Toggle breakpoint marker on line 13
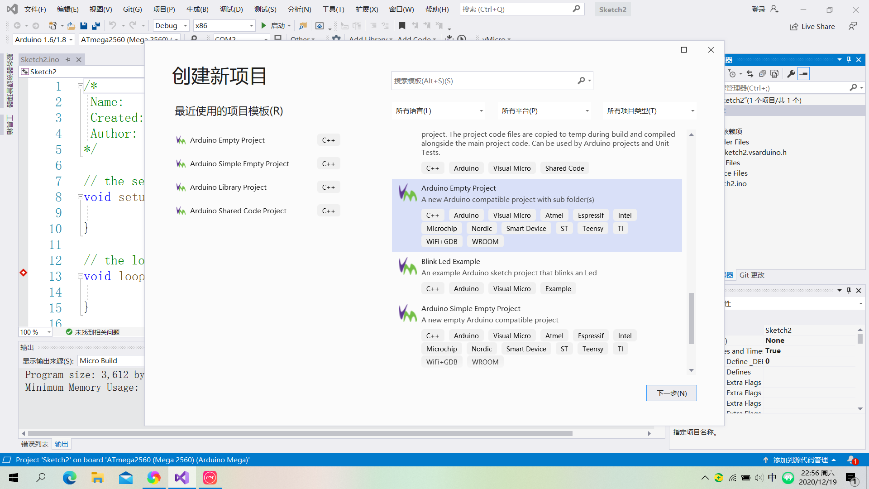This screenshot has width=869, height=489. pos(24,273)
